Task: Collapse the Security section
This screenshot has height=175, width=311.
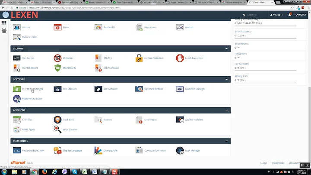Action: tap(226, 49)
